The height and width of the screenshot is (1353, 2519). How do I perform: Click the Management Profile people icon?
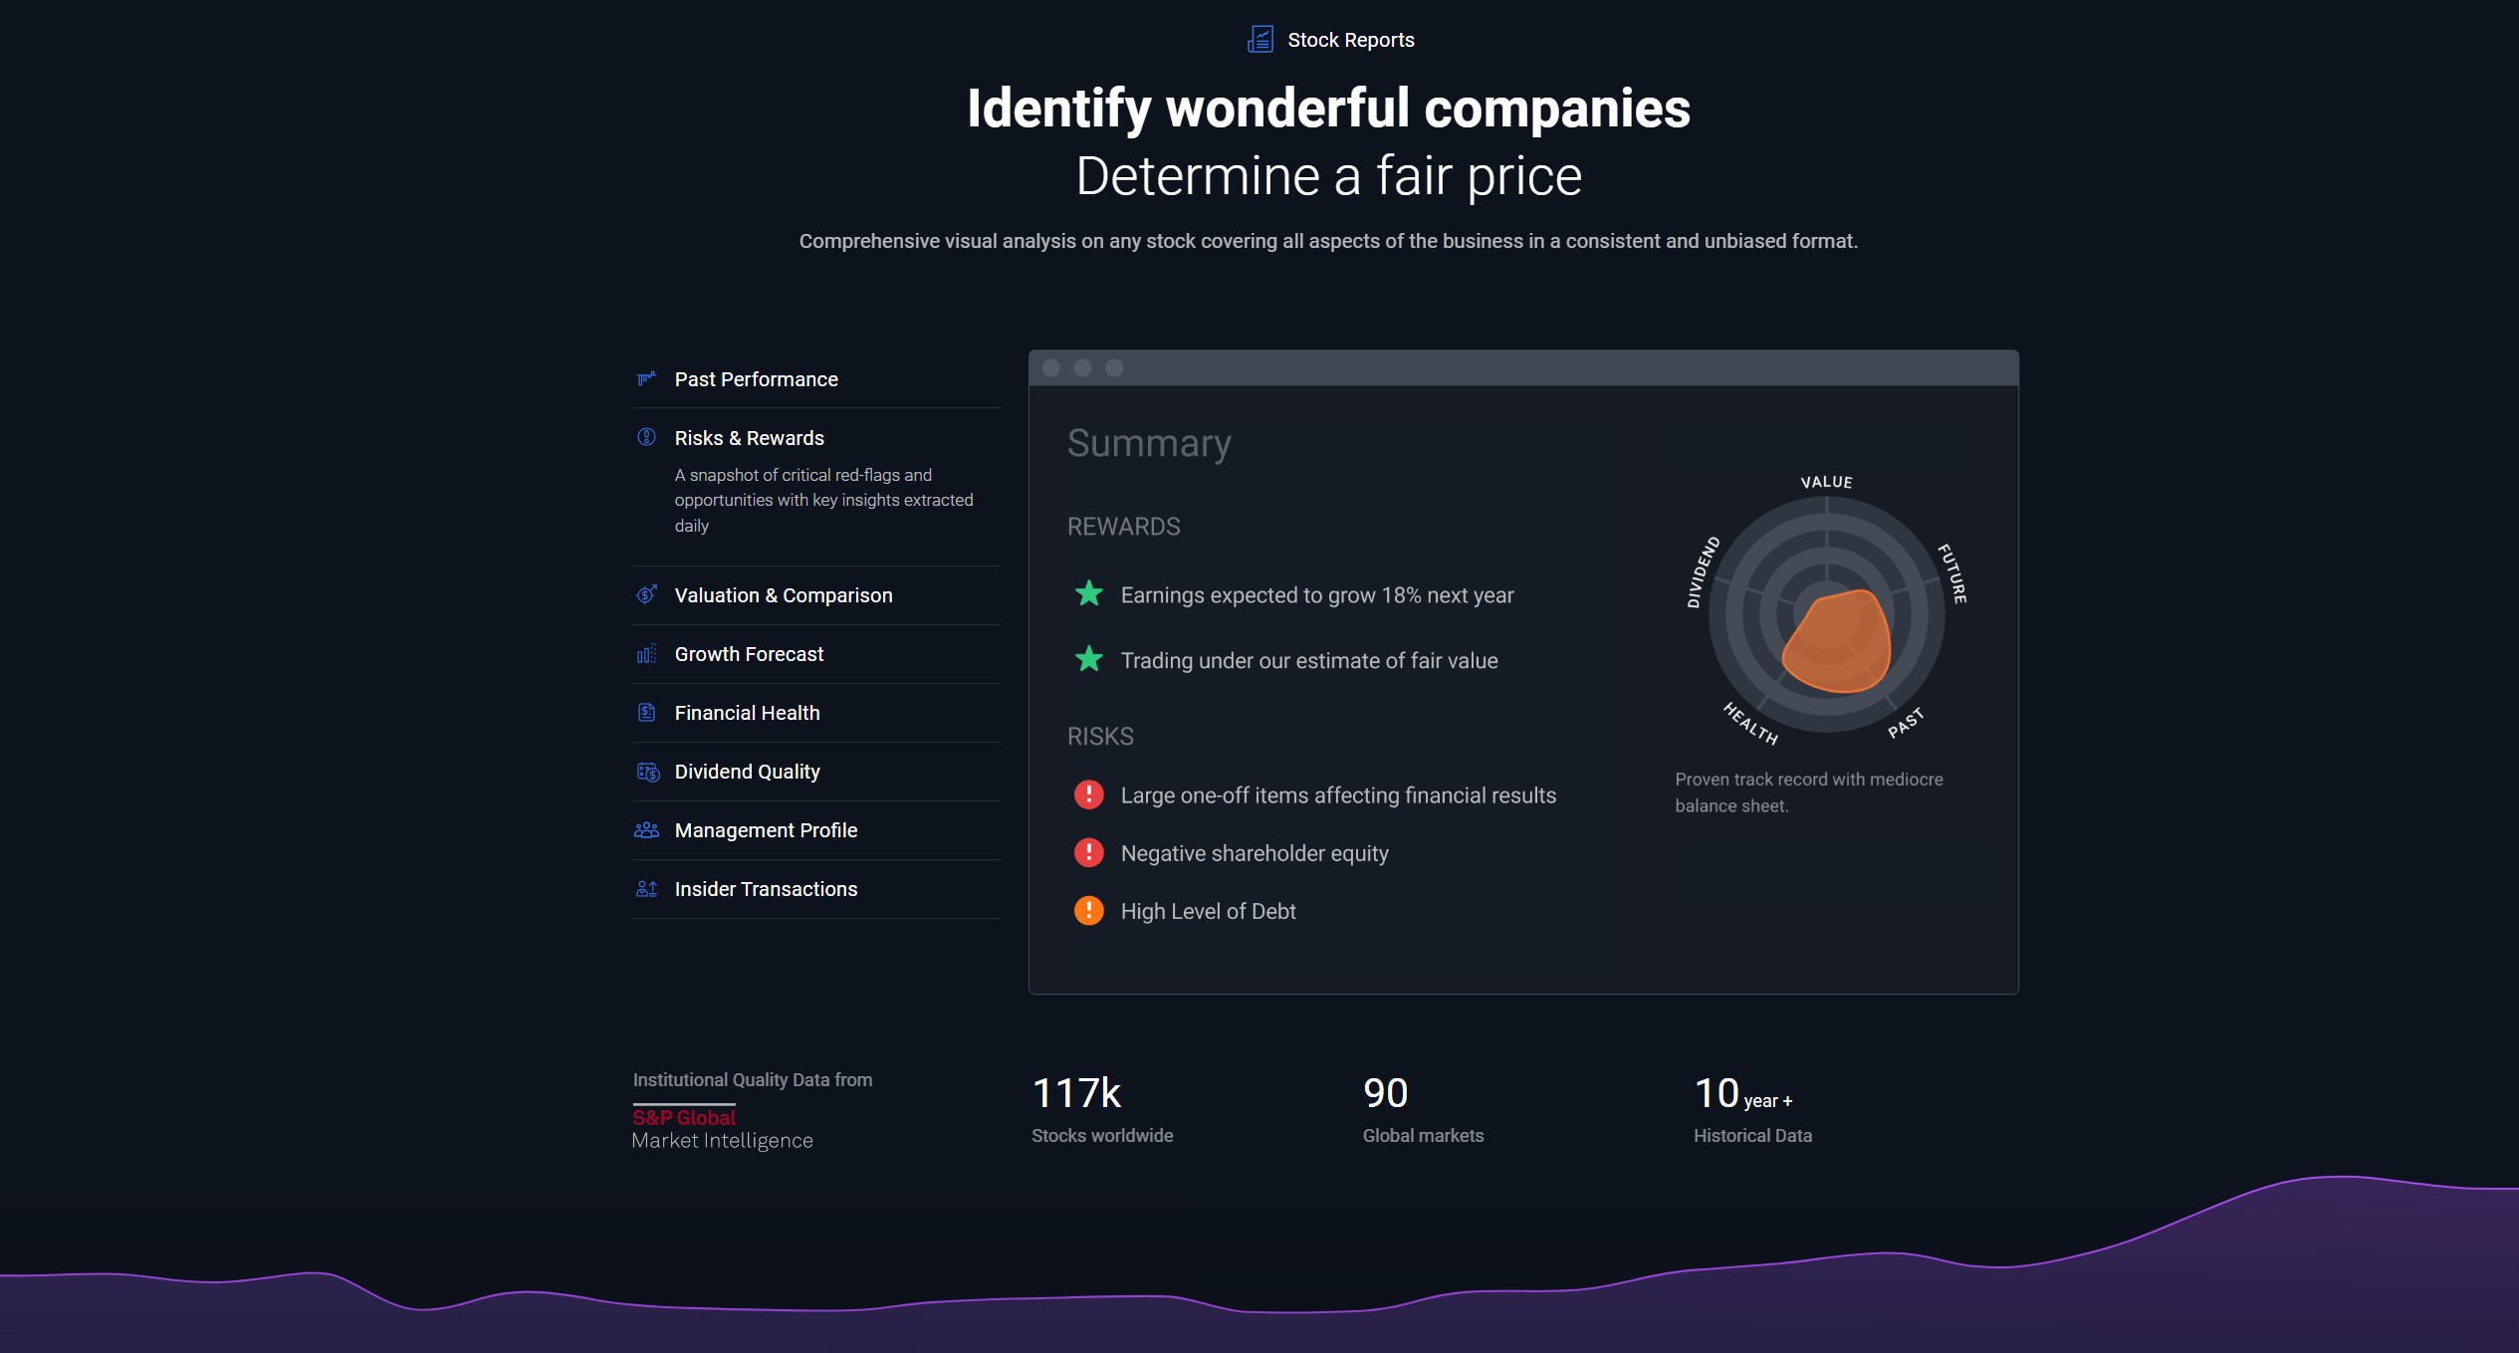point(646,830)
